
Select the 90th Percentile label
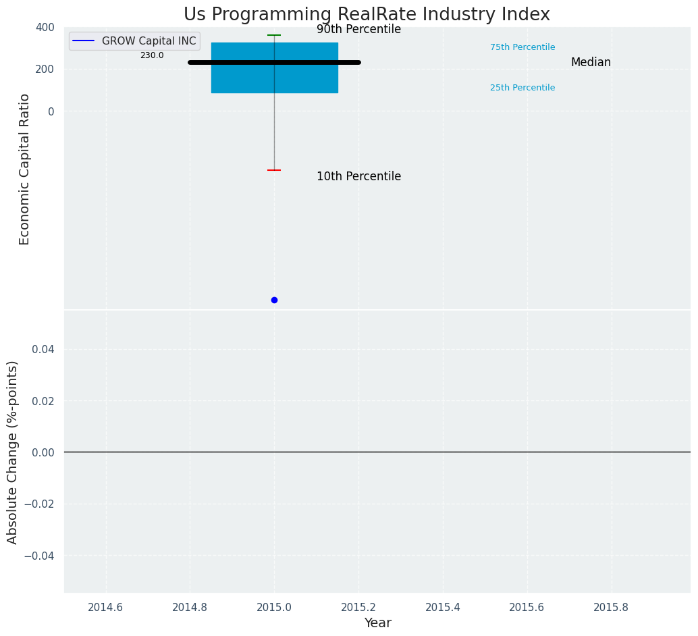click(359, 30)
